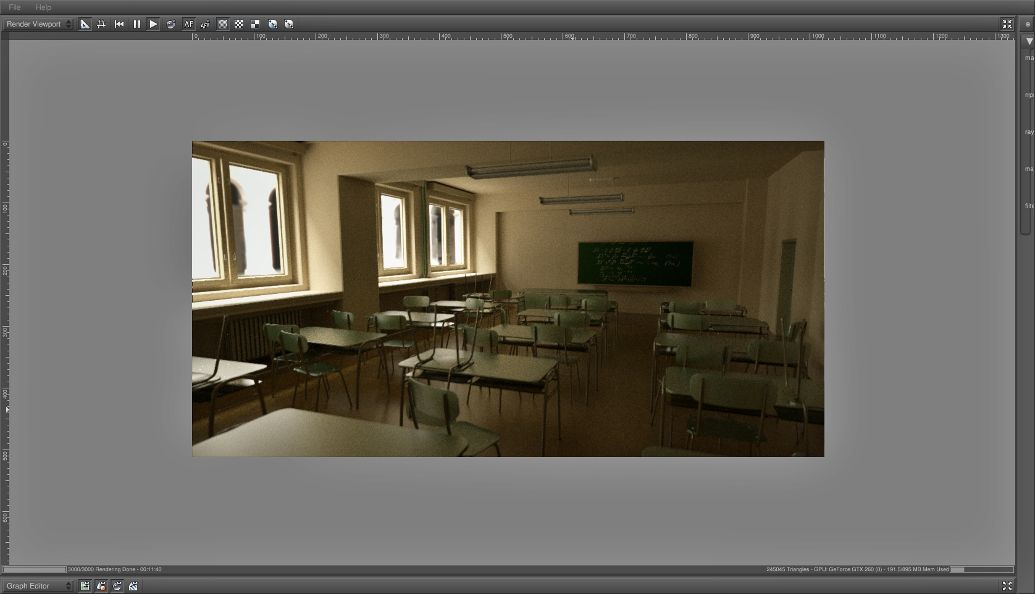This screenshot has width=1035, height=594.
Task: Click the small checkerboard icon
Action: 239,24
